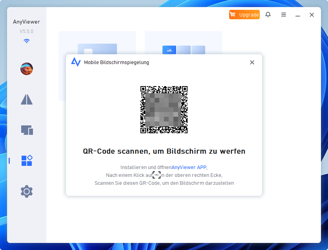Close the Mobile Bildschirmspiegelung dialog
The height and width of the screenshot is (250, 328).
(x=252, y=62)
